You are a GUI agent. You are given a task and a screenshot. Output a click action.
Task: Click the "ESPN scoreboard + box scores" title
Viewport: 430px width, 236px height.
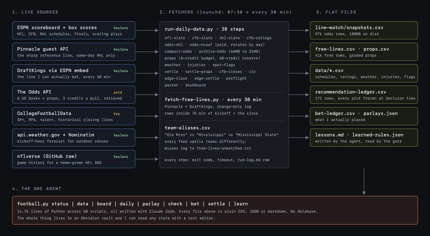pyautogui.click(x=57, y=28)
